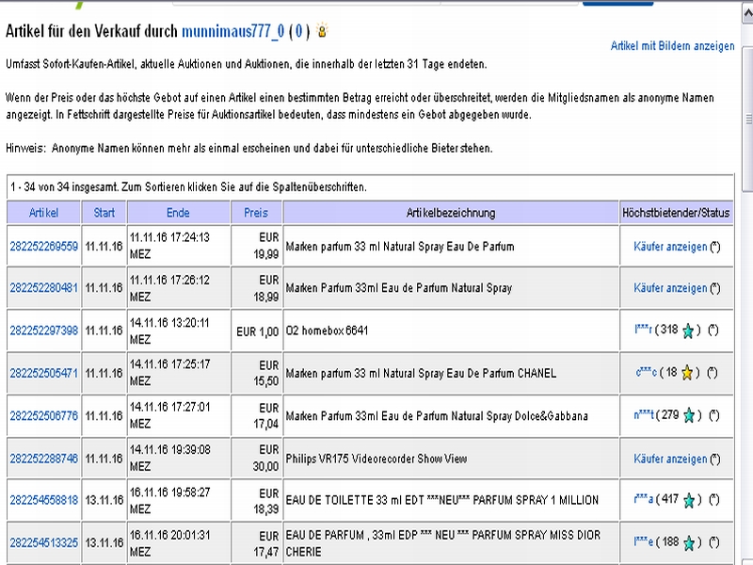
Task: Click description 'Marken parfum 33 ml Natural Spray Eau De Parfum' at EUR 19,99
Action: click(x=399, y=247)
